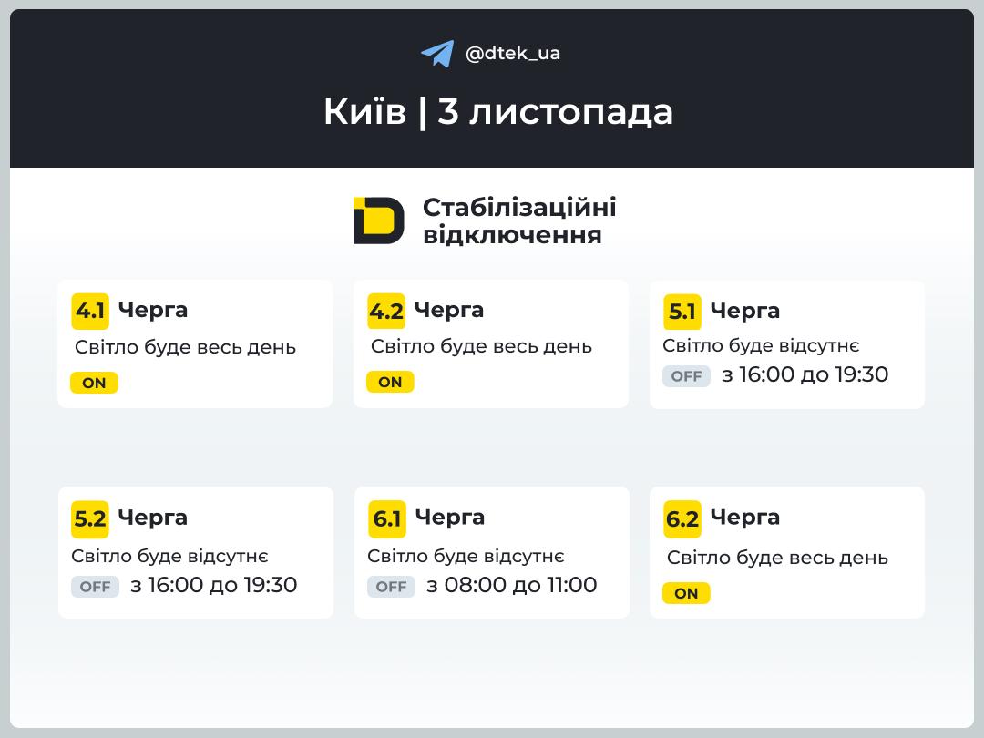Click the OFF indicator for queue 6.1

(391, 587)
